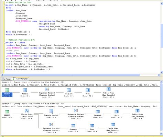The image size is (163, 137).
Task: Select upper-branch Table Scan in Query 2
Action: pos(137,114)
